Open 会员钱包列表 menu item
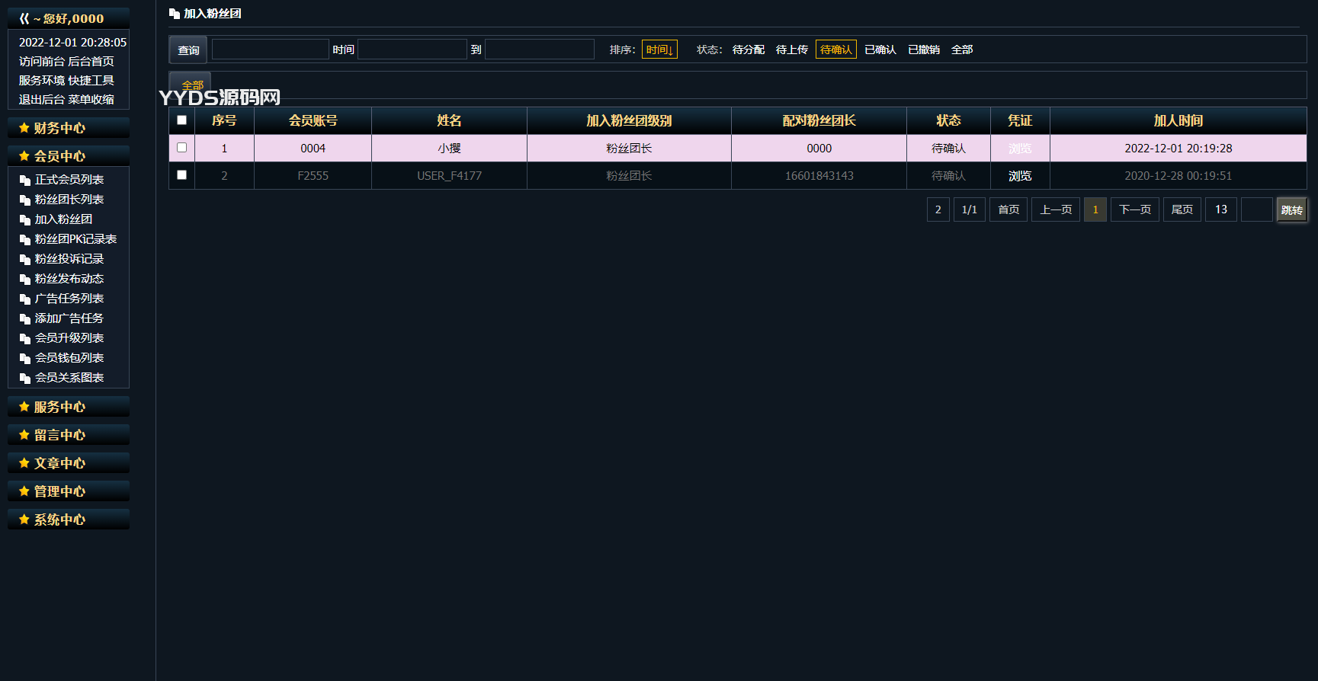The width and height of the screenshot is (1318, 681). [69, 358]
